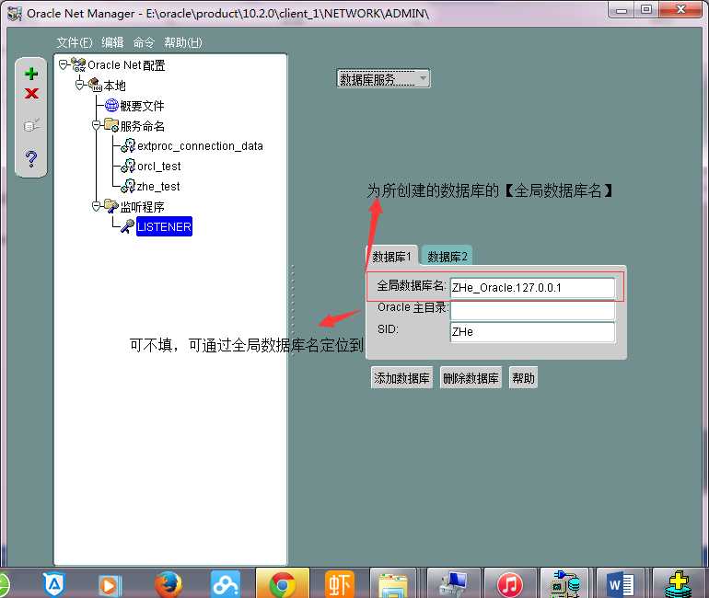709x598 pixels.
Task: Click the green plus create icon
Action: tap(31, 74)
